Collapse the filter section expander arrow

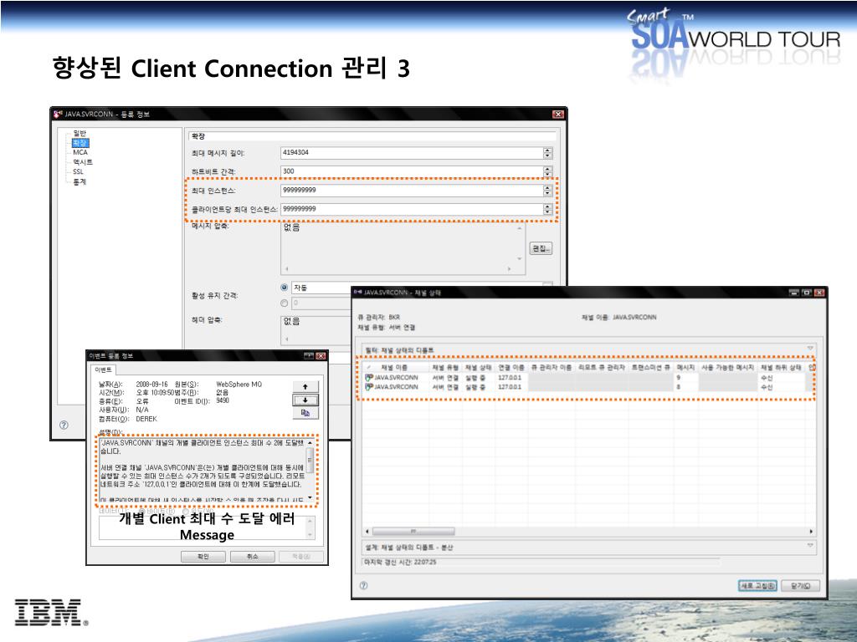click(x=810, y=349)
